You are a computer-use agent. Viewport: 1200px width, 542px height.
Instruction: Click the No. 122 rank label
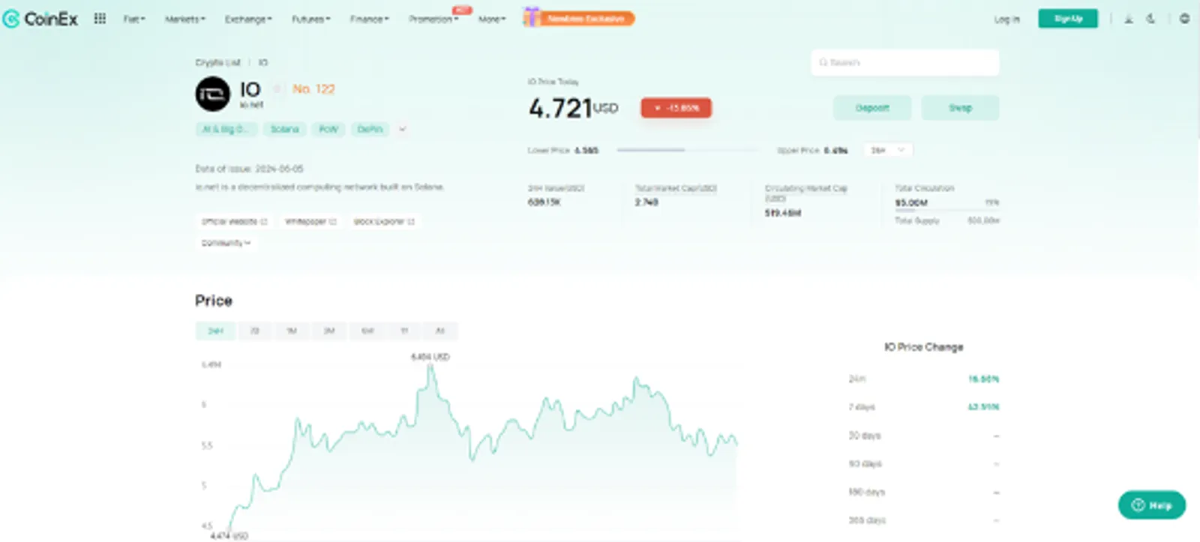click(313, 89)
